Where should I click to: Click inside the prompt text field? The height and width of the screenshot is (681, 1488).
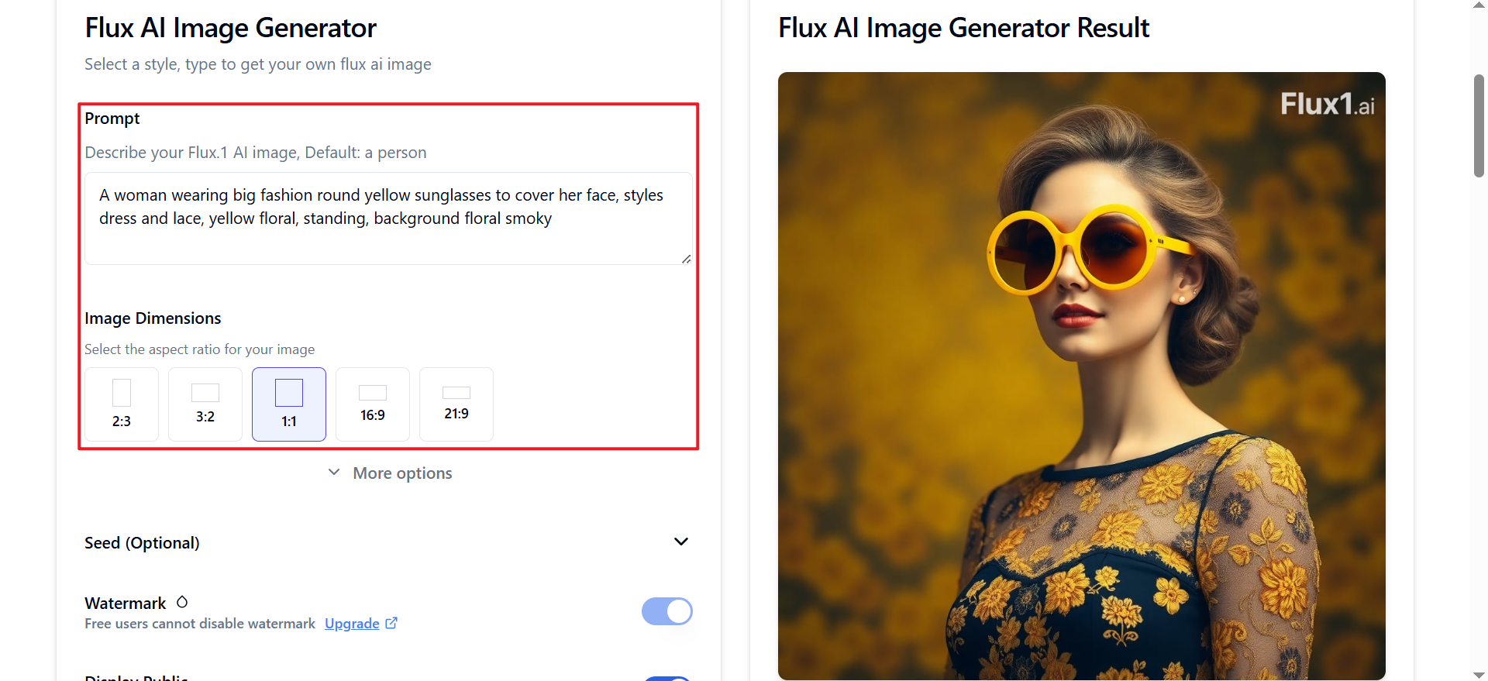[387, 218]
